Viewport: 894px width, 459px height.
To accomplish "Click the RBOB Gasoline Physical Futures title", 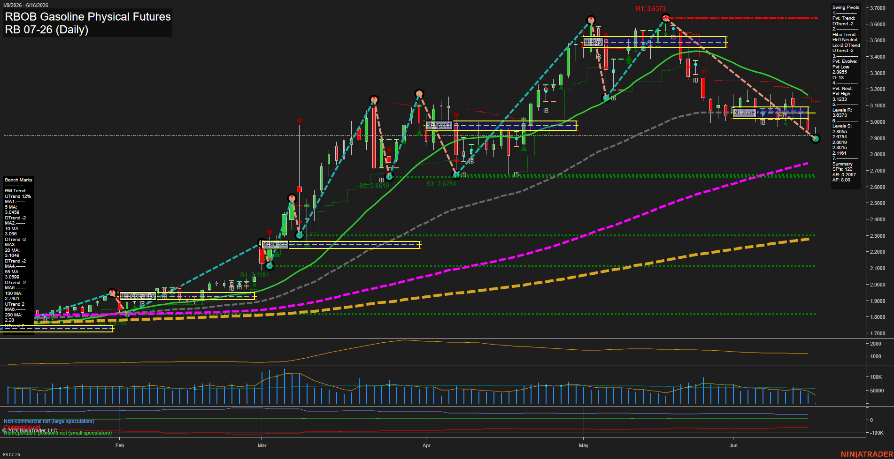I will click(88, 16).
